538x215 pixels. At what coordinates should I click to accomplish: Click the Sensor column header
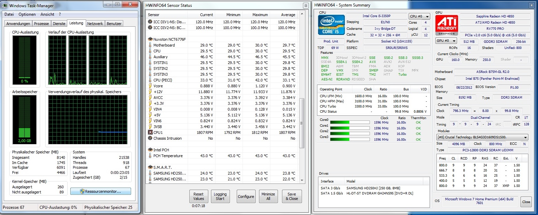(x=167, y=15)
